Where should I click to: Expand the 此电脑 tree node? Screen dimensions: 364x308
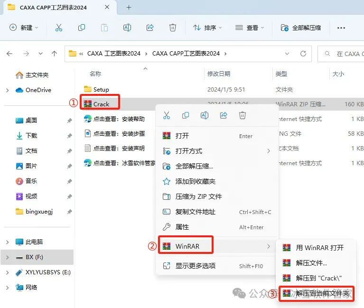pyautogui.click(x=8, y=242)
